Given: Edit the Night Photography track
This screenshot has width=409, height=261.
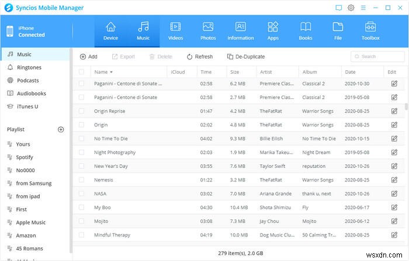Looking at the screenshot, I should click(394, 152).
